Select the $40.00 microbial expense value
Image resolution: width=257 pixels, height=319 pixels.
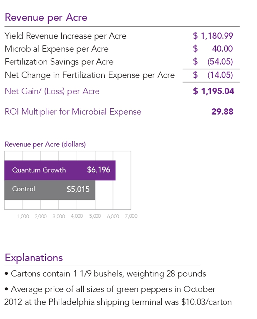point(213,49)
